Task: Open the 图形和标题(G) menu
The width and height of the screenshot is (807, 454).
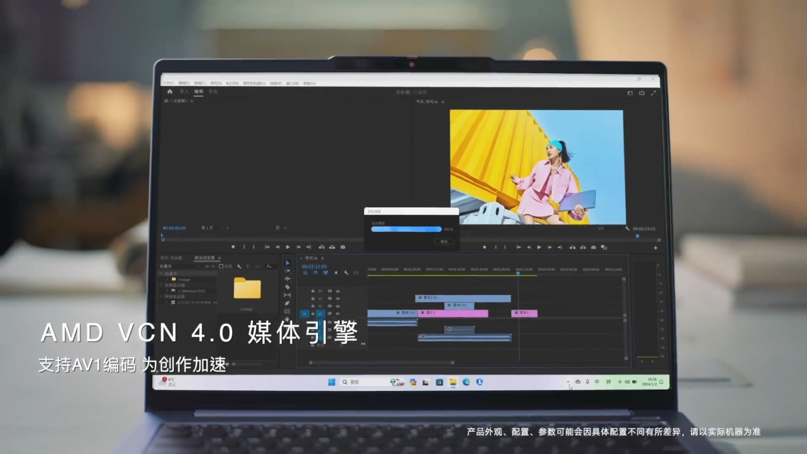Action: coord(254,83)
